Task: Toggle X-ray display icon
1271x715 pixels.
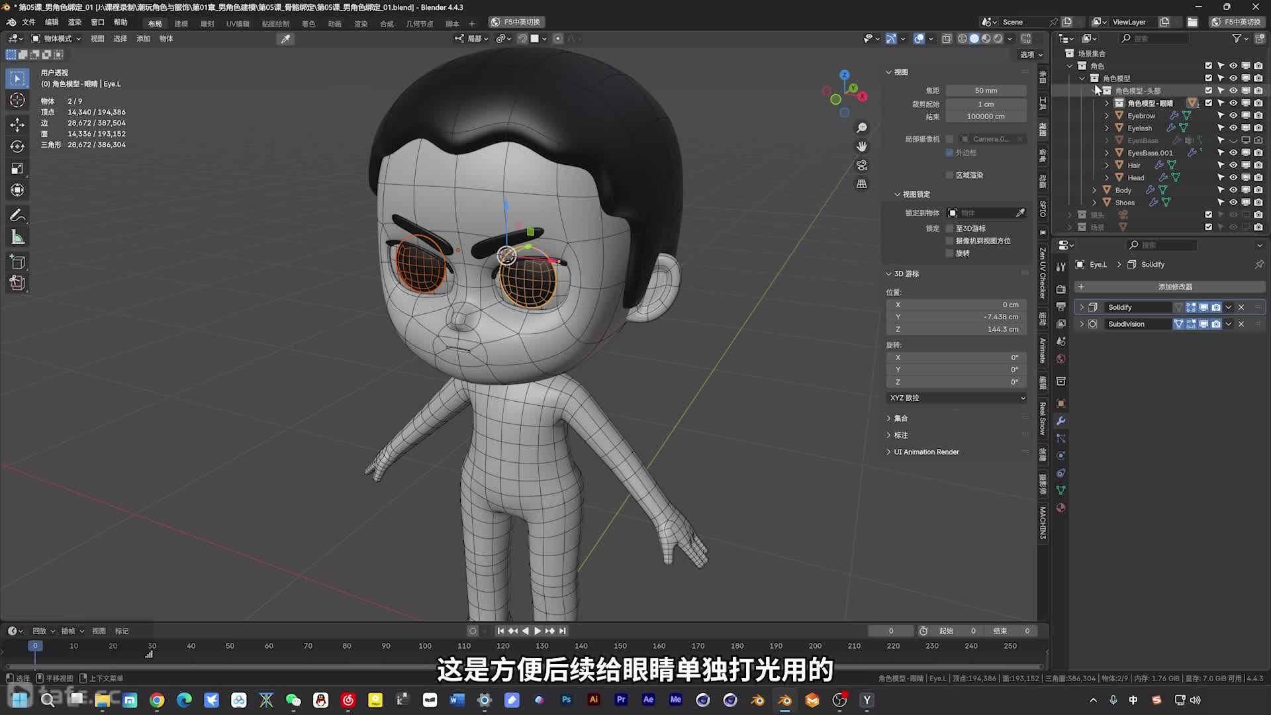Action: pyautogui.click(x=947, y=39)
